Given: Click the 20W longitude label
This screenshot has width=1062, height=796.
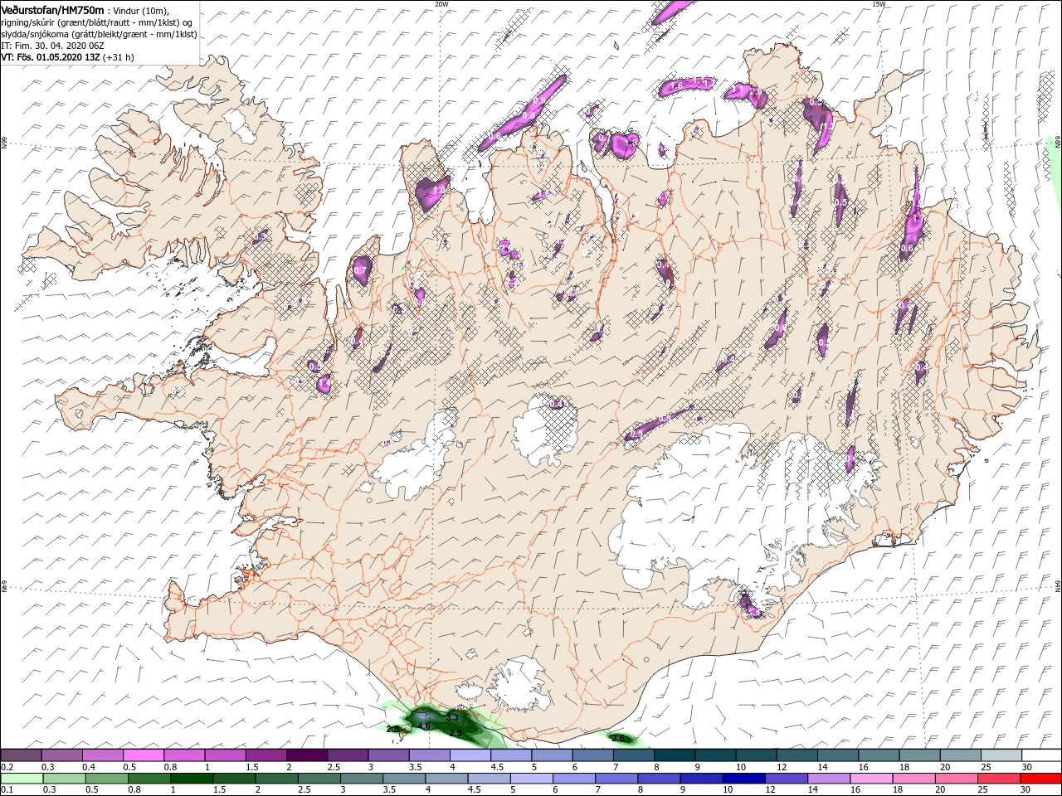Looking at the screenshot, I should [441, 4].
